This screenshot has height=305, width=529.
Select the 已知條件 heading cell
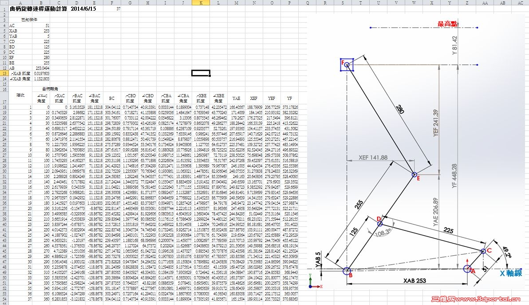coord(29,20)
